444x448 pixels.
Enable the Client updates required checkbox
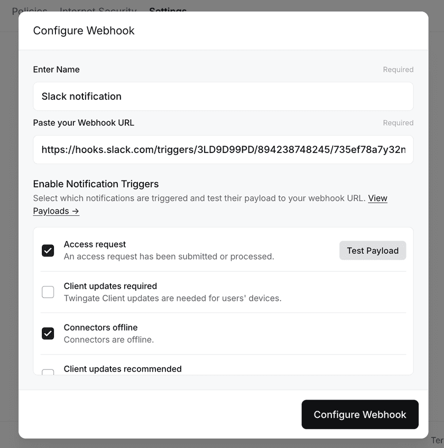click(x=48, y=292)
